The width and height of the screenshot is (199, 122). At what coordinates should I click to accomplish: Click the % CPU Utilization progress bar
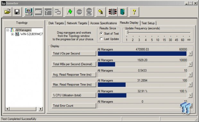142,95
